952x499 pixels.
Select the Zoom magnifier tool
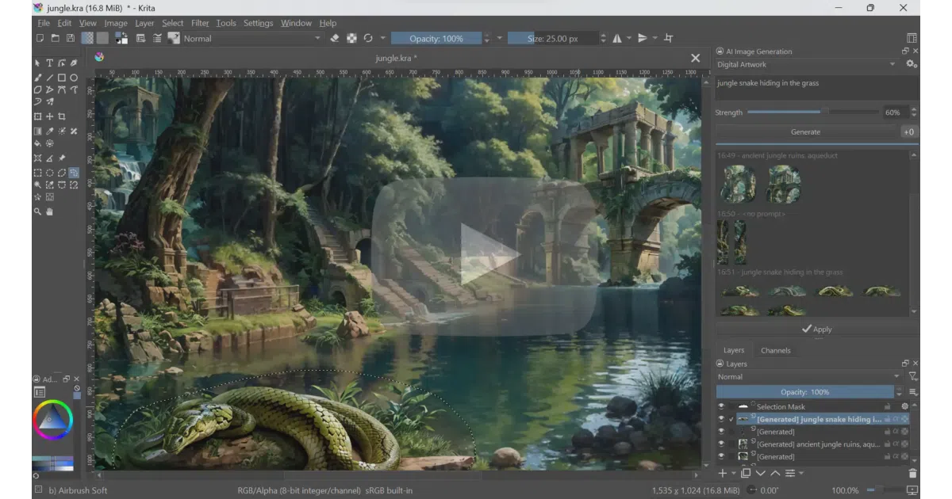pos(37,211)
